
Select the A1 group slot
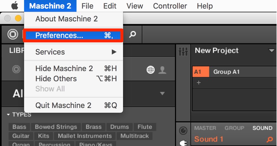pyautogui.click(x=201, y=72)
